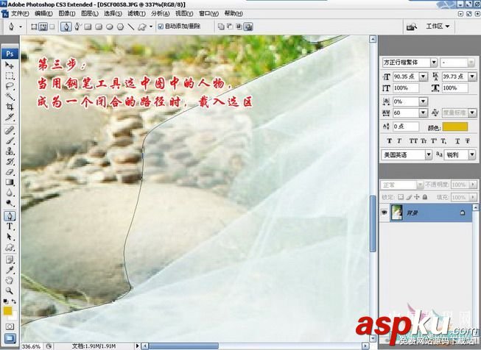481x350 pixels.
Task: Expand the 方正行楷繁体 font family dropdown
Action: (433, 63)
